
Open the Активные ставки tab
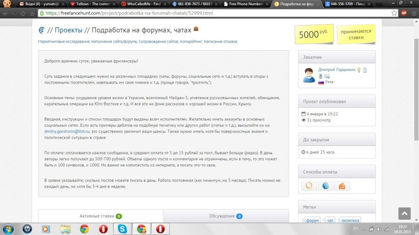pyautogui.click(x=101, y=216)
